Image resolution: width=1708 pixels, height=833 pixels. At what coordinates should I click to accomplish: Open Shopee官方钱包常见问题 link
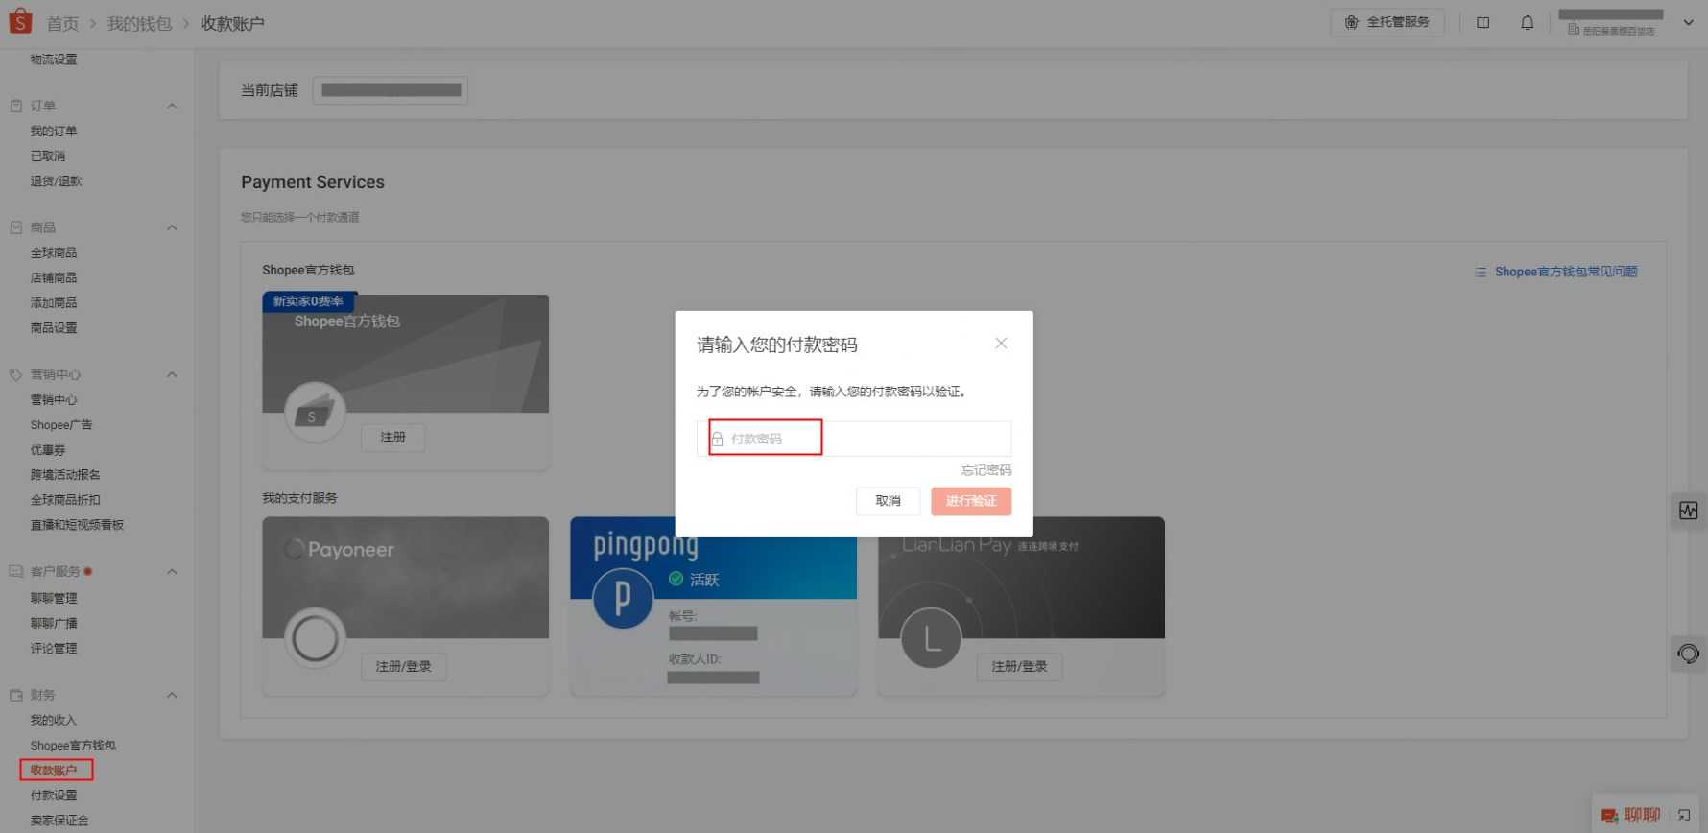point(1566,272)
